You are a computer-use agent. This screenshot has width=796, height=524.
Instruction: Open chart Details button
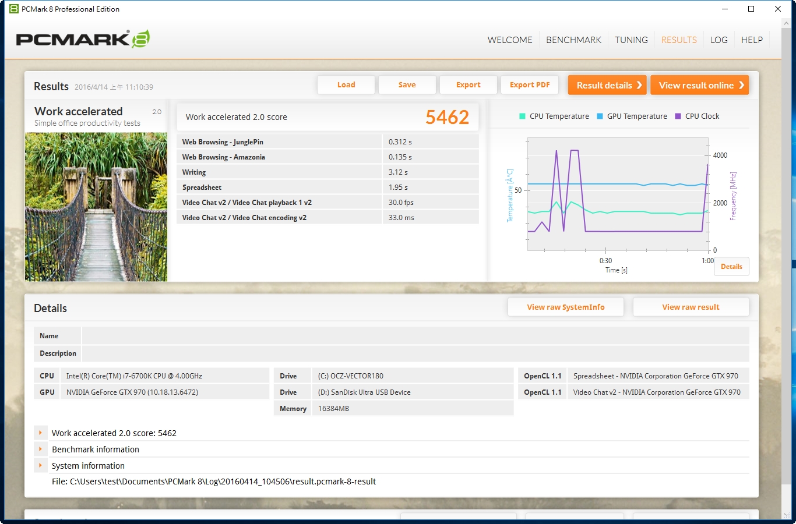pos(731,267)
